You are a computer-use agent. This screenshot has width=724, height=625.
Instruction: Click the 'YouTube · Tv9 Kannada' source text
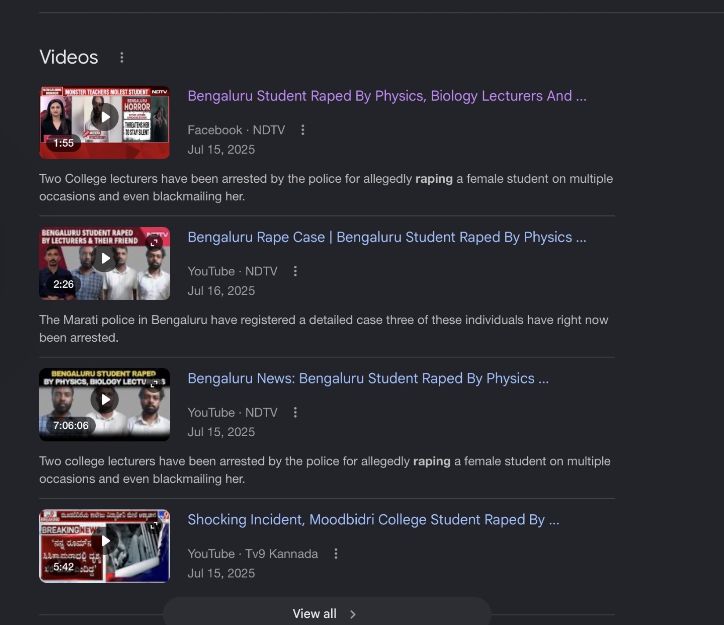[x=253, y=554]
